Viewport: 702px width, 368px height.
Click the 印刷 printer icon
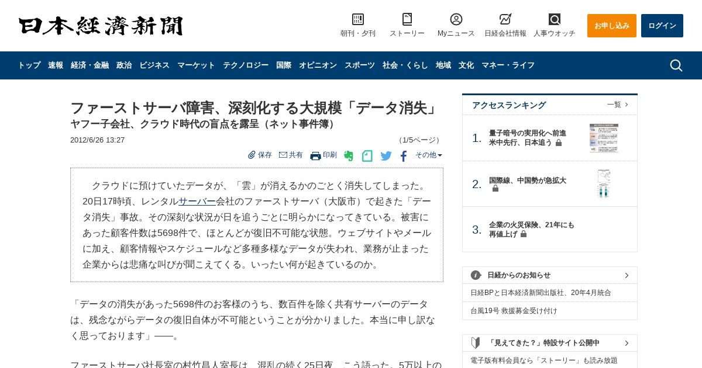point(315,155)
